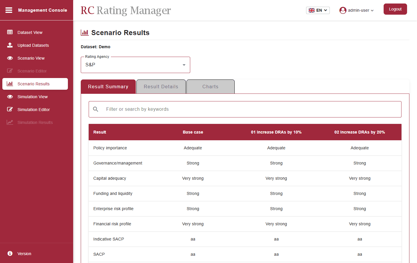
Task: Click the Management Console title
Action: coord(43,10)
